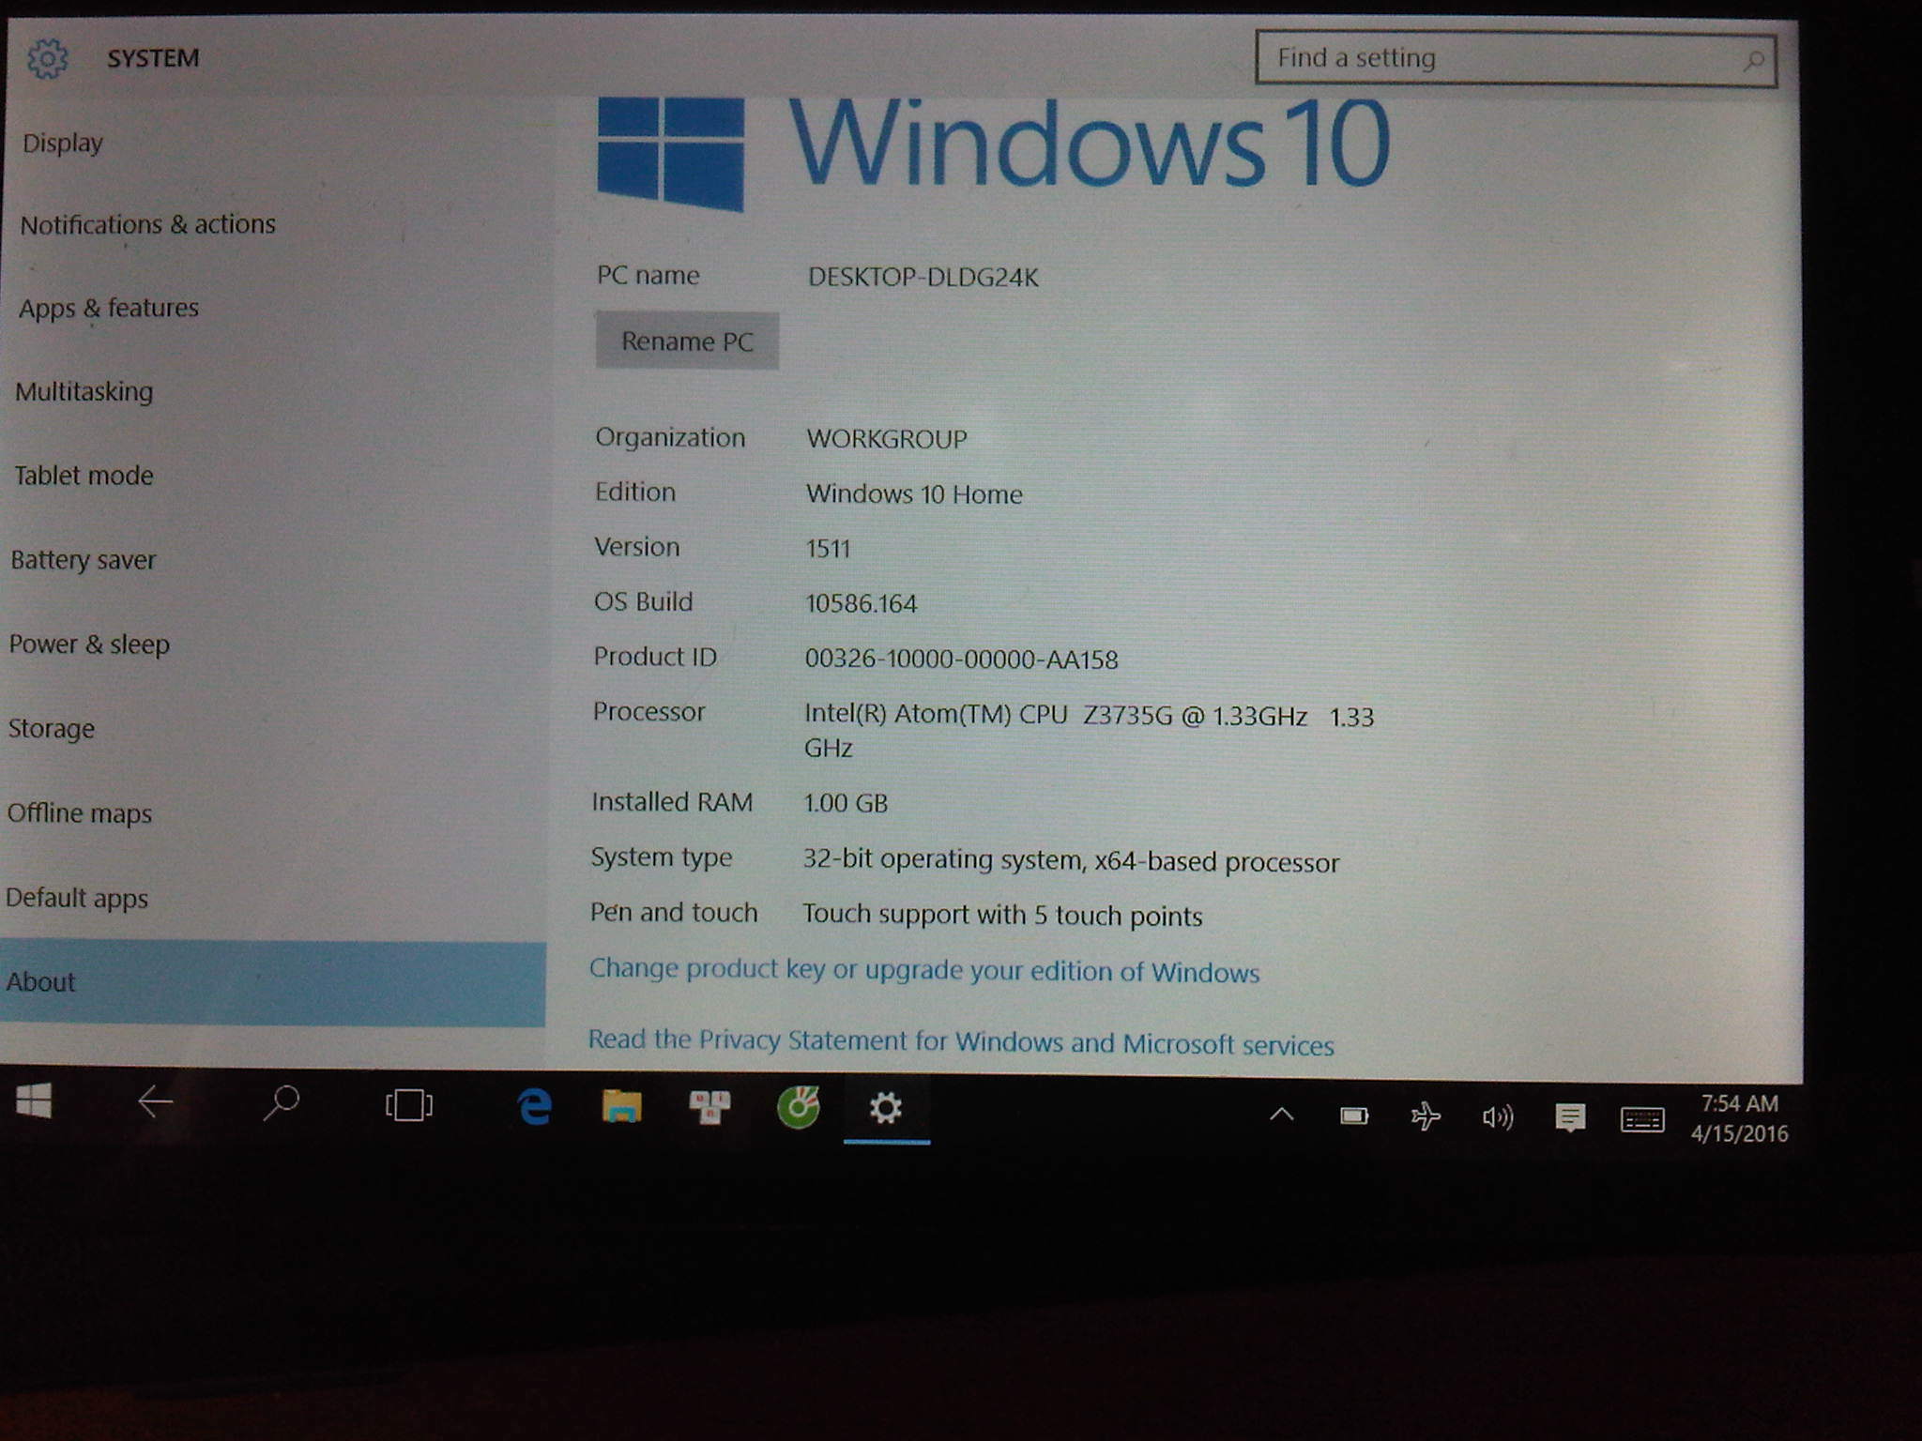Open File Explorer from the taskbar
1922x1441 pixels.
click(621, 1107)
